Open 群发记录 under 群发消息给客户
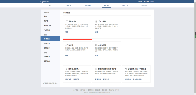Image resolution: width=196 pixels, height=95 pixels. coord(76,80)
